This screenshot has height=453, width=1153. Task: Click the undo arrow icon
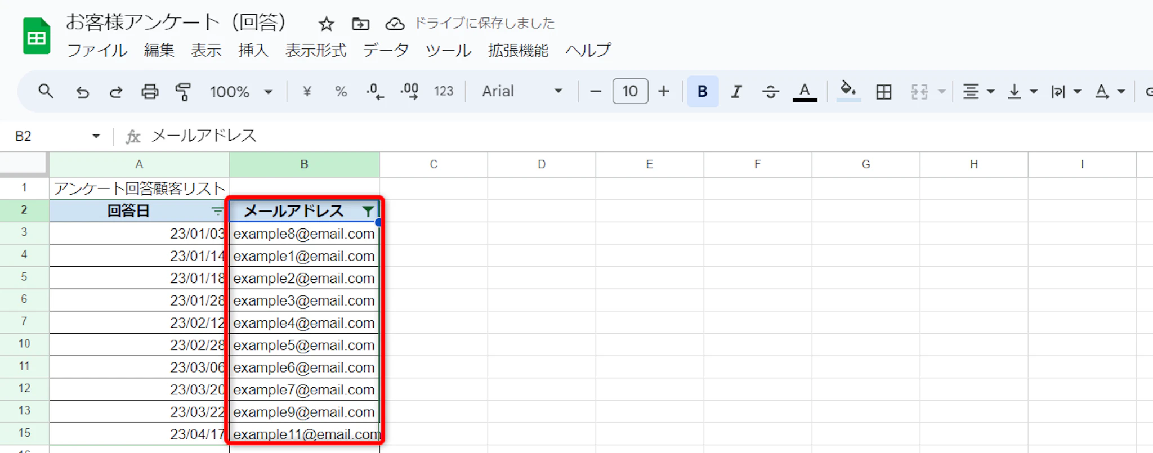pyautogui.click(x=82, y=92)
